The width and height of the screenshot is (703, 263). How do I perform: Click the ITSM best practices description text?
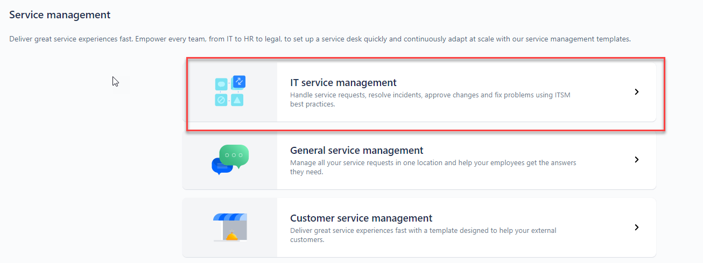(x=430, y=99)
